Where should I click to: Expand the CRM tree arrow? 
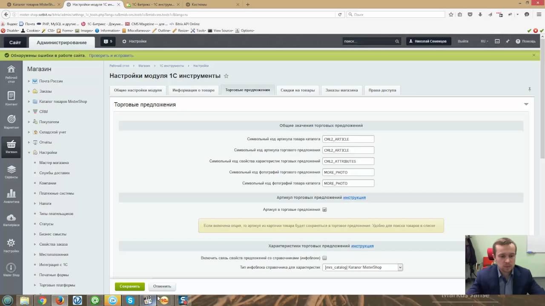point(29,112)
